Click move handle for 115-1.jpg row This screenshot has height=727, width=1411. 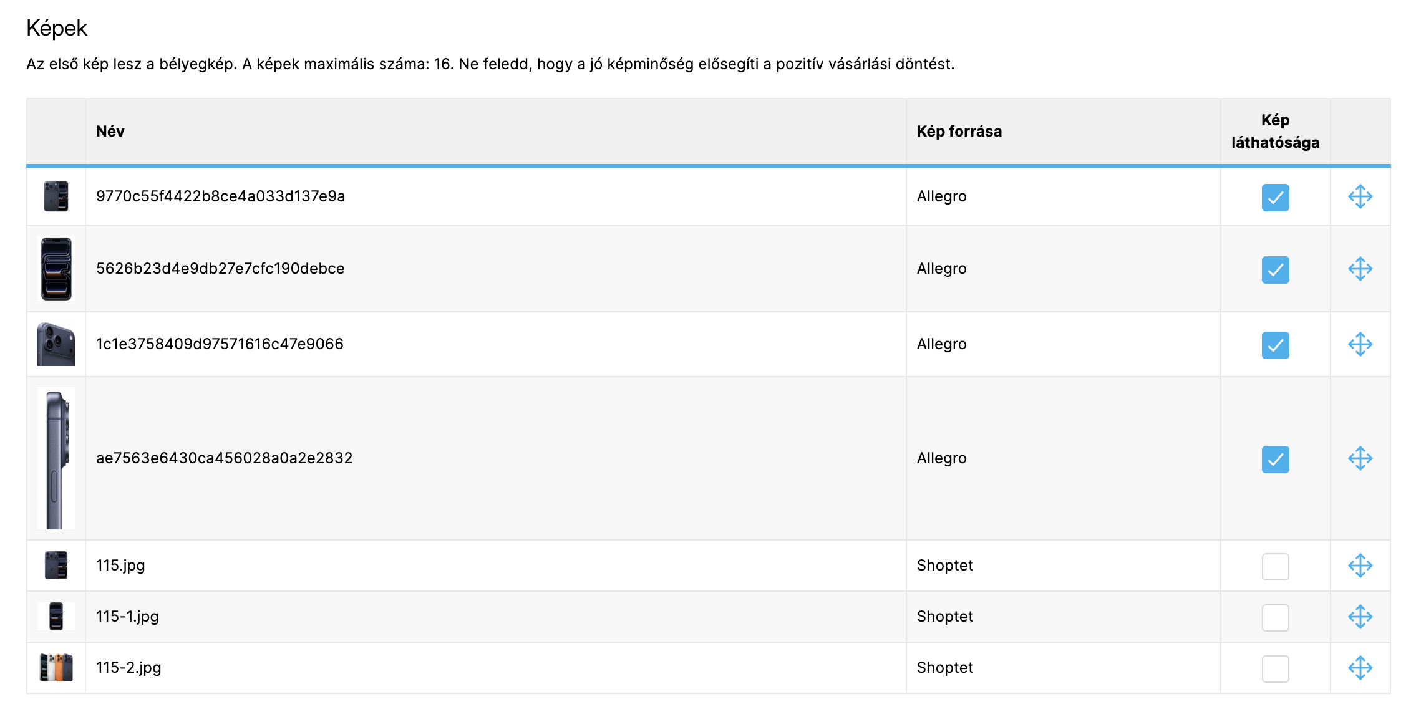pos(1360,617)
